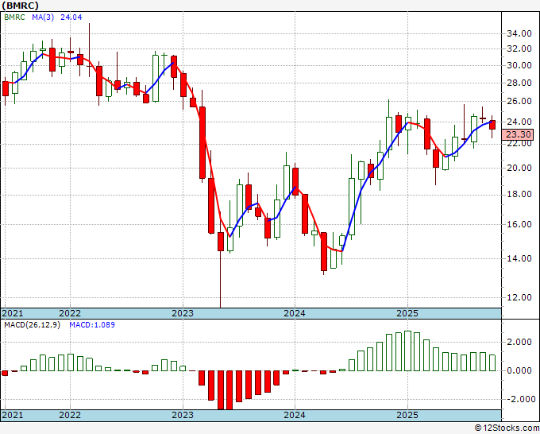Open the 12Stocks.com copyright link

(x=507, y=428)
